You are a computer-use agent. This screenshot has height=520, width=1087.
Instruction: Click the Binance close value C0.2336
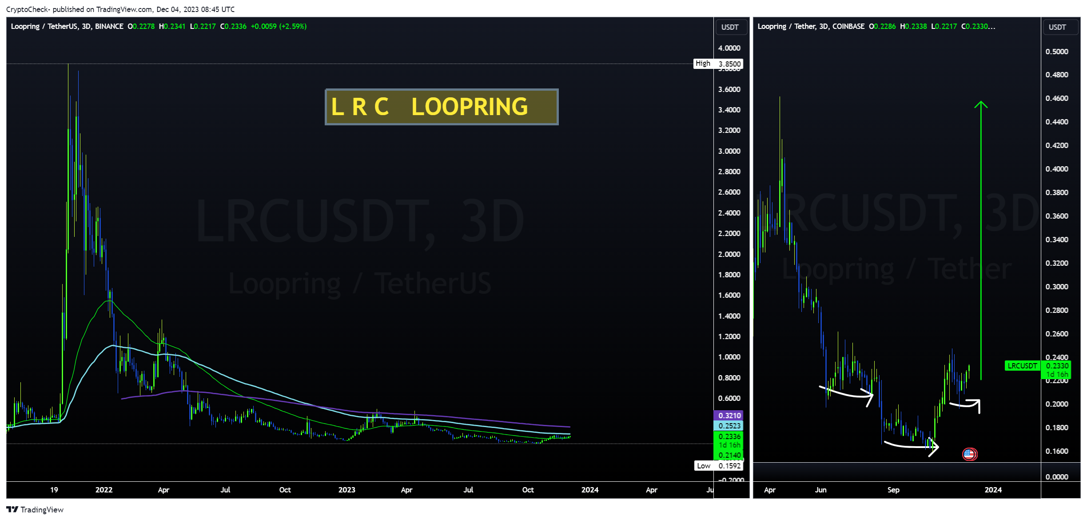(x=233, y=26)
